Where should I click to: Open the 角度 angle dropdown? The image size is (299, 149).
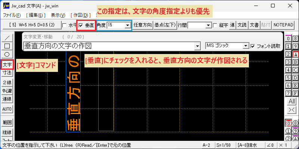[x=127, y=25]
